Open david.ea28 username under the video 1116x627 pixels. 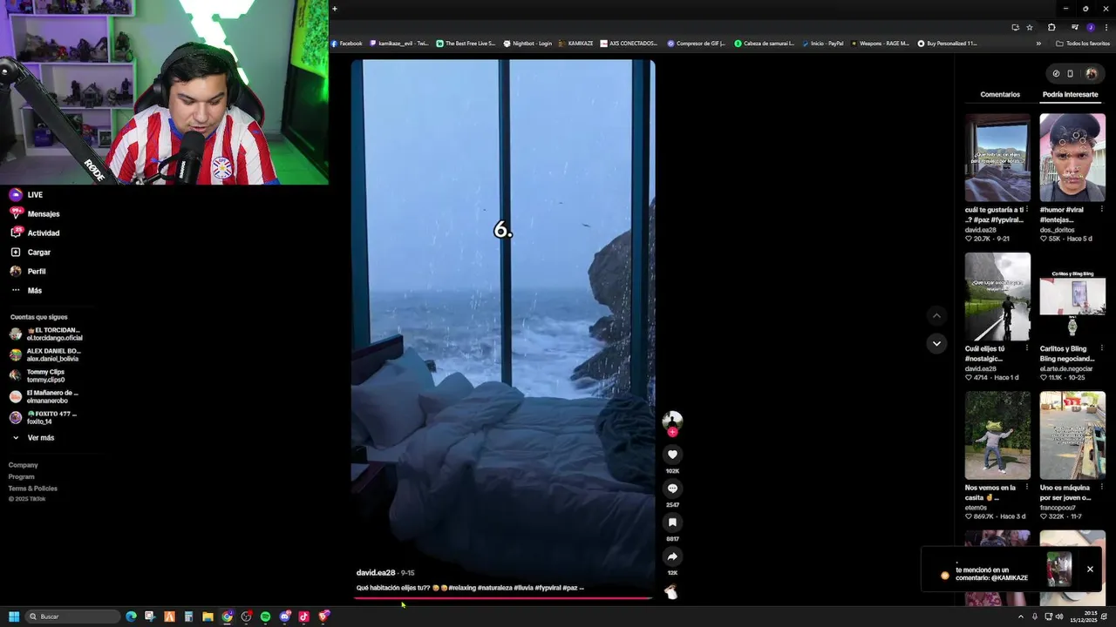[376, 573]
